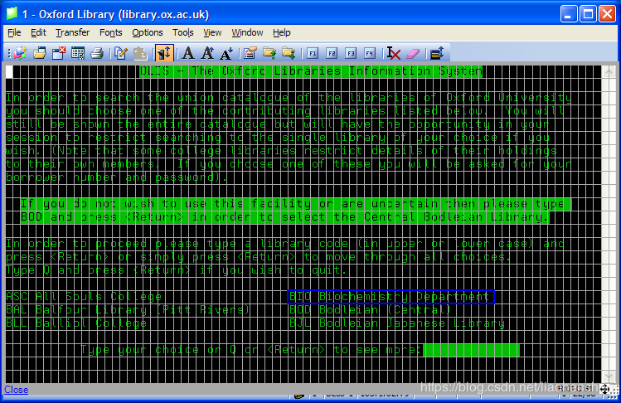Open the Edit menu
This screenshot has height=403, width=621.
[x=38, y=32]
